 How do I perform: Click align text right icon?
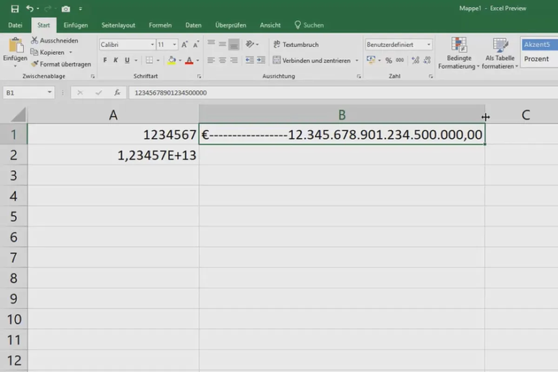pyautogui.click(x=234, y=60)
